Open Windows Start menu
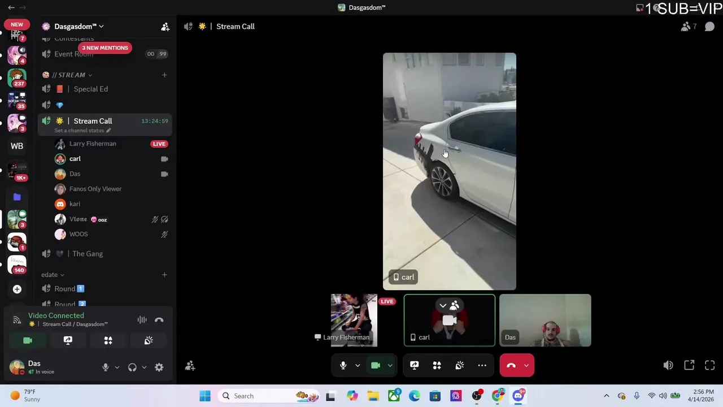This screenshot has height=407, width=723. pos(204,396)
